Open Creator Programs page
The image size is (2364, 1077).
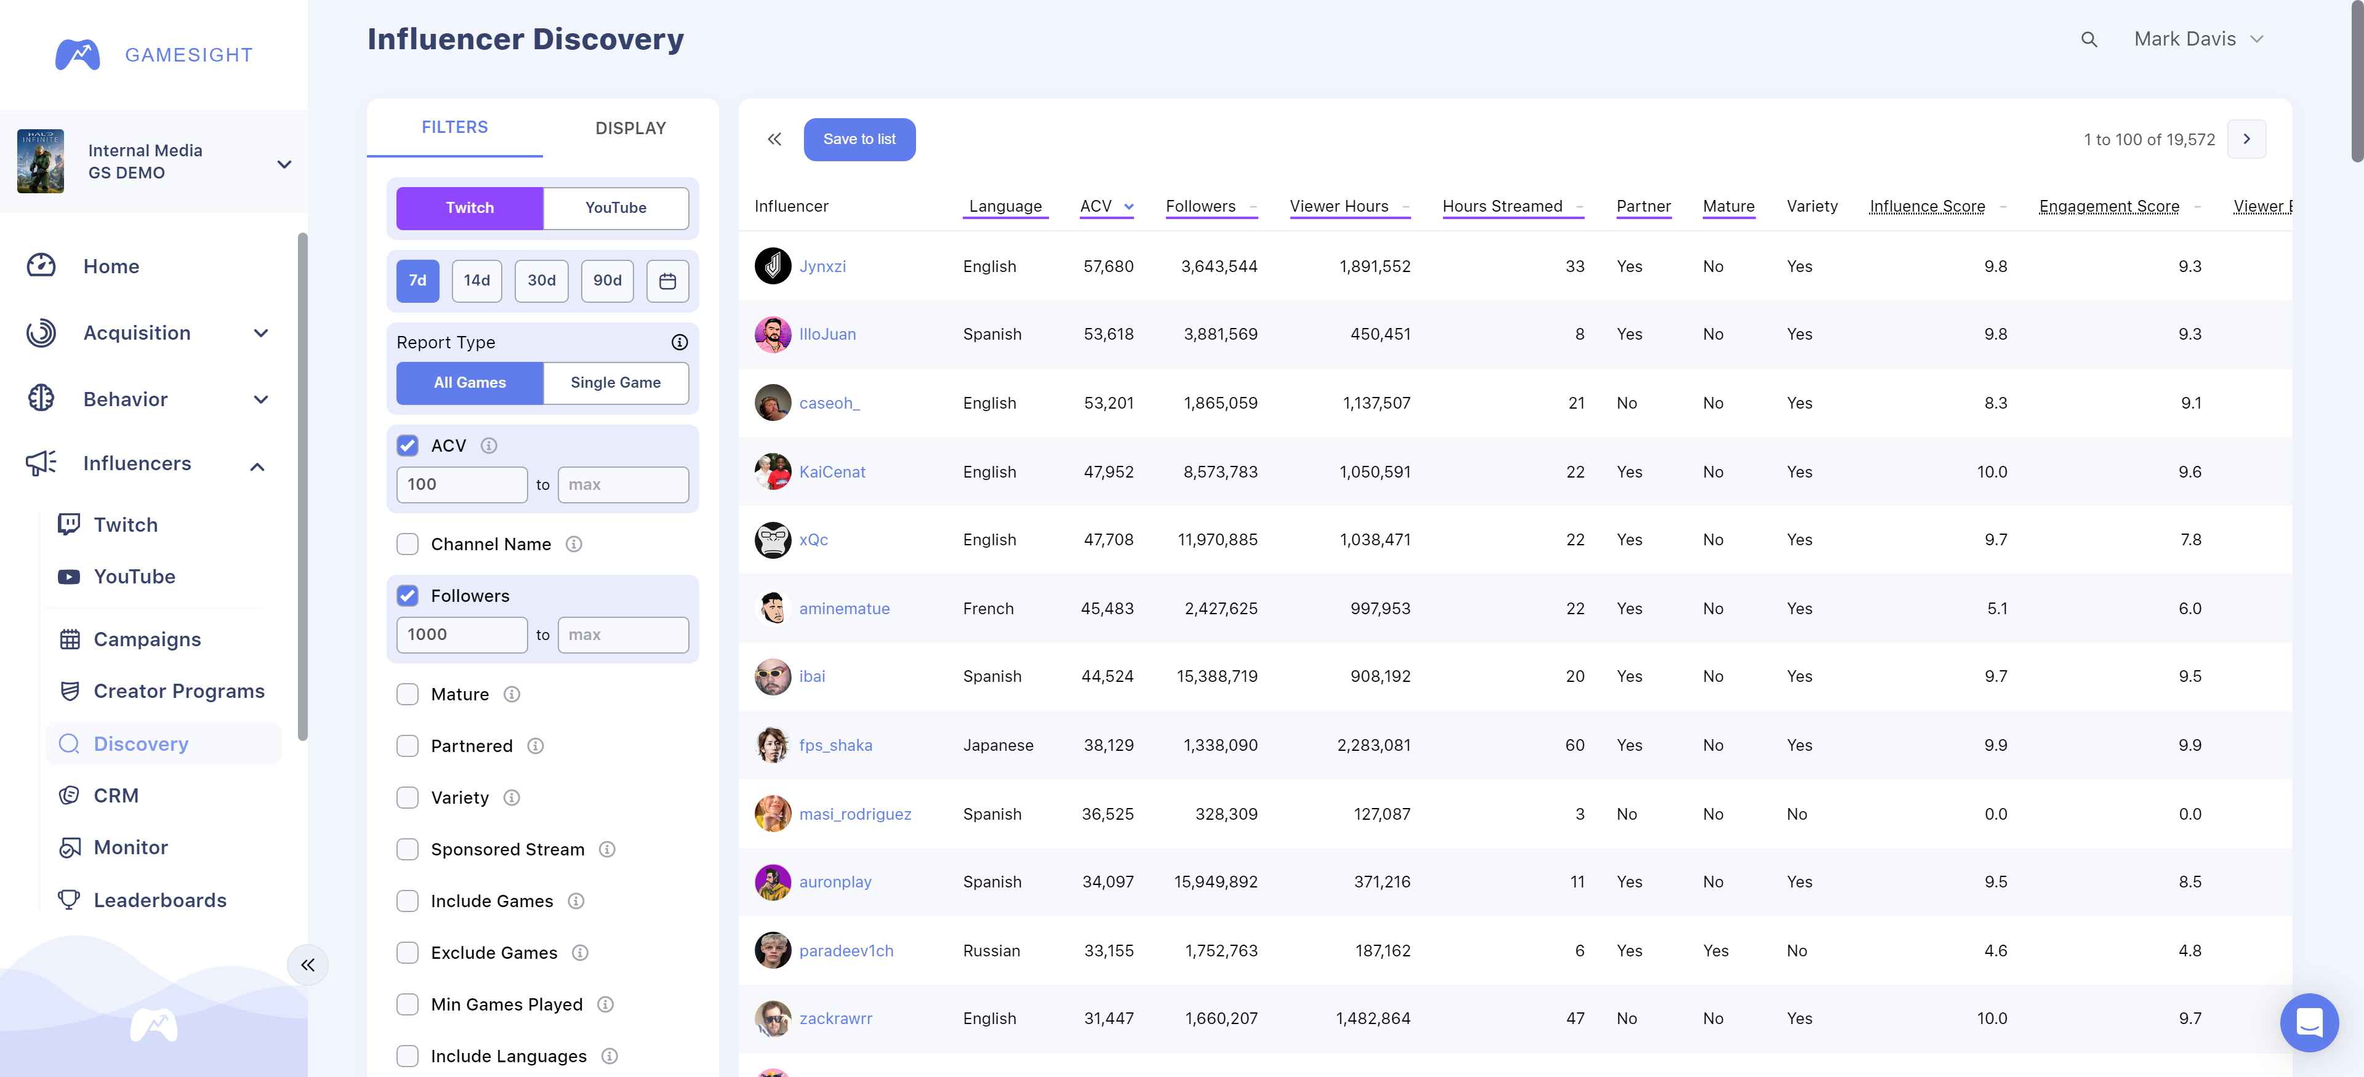tap(179, 691)
